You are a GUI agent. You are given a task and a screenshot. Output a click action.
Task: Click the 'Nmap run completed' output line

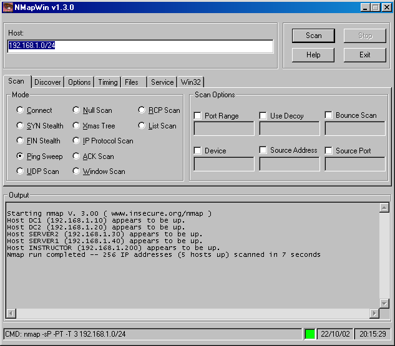tap(163, 254)
